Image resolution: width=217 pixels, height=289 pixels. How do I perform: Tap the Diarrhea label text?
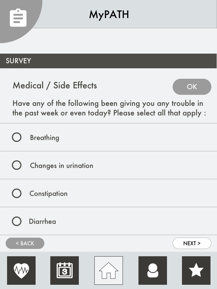pos(42,222)
